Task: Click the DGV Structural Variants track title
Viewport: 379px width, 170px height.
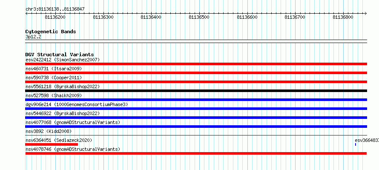Action: coord(60,55)
